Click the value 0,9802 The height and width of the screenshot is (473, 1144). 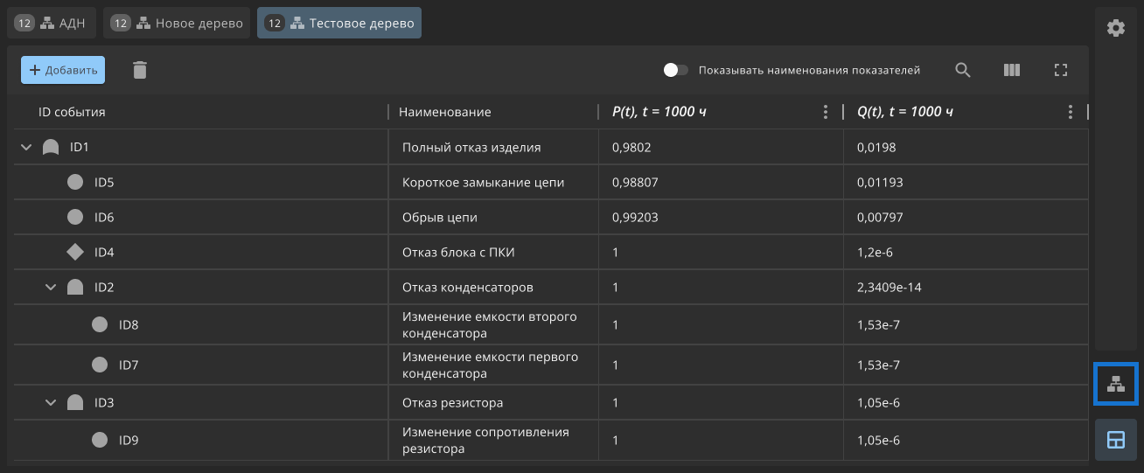click(x=631, y=148)
